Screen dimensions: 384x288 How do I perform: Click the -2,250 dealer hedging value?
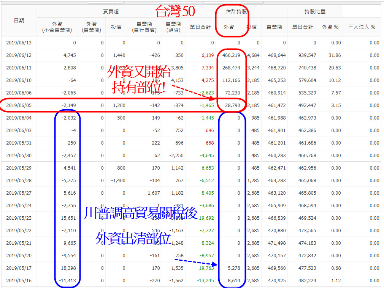[x=176, y=156]
